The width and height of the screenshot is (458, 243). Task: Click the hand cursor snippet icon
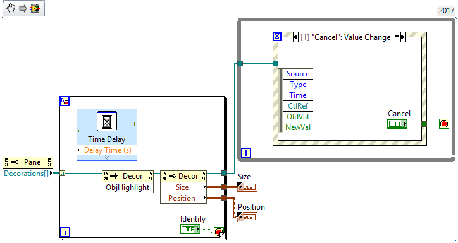(11, 8)
